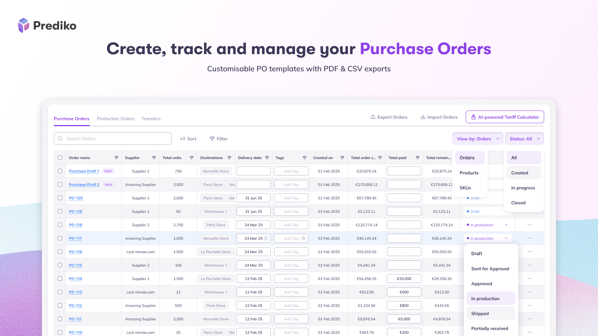598x336 pixels.
Task: Filter the Order name column
Action: coord(116,158)
